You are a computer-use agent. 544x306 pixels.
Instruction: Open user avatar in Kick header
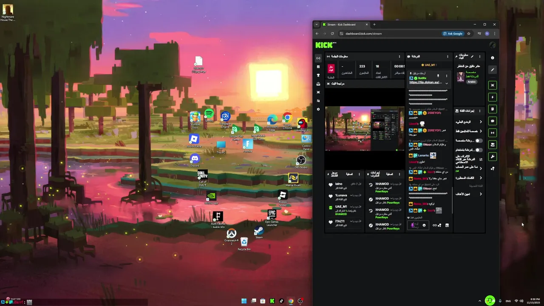coord(493,45)
